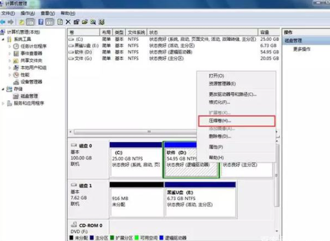This screenshot has width=330, height=241.
Task: Click the refresh toolbar icon
Action: 60,22
